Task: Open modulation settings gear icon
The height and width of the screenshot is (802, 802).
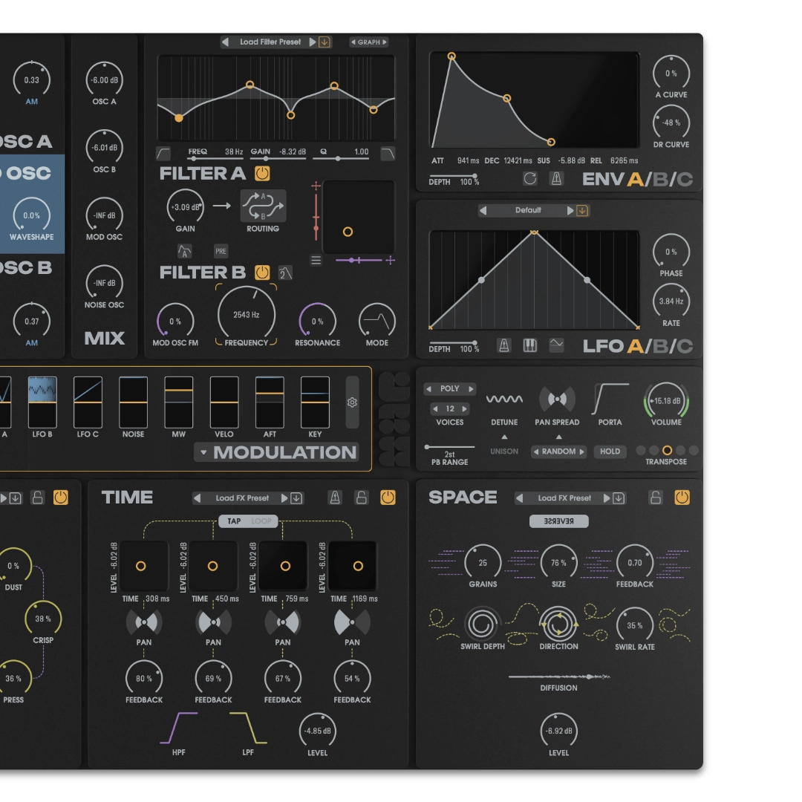Action: 352,402
